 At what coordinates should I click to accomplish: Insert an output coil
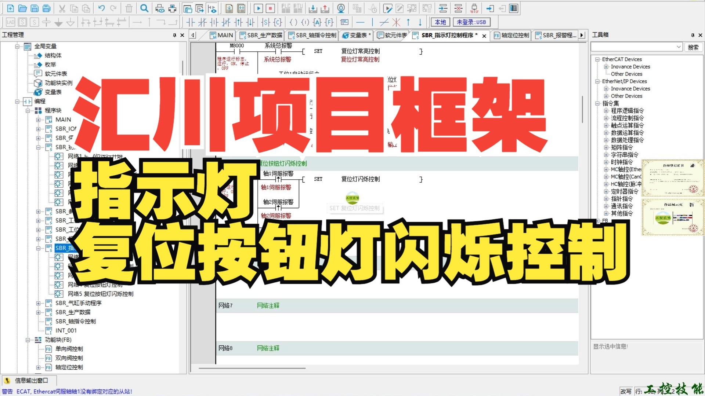293,22
